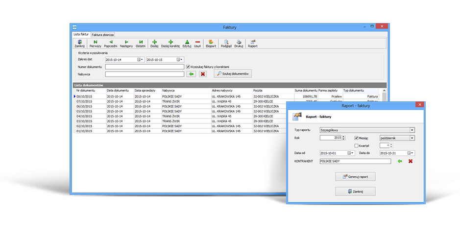The height and width of the screenshot is (238, 460).
Task: Click the Szukaj dokumentów button
Action: point(233,74)
